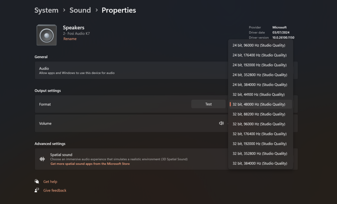The width and height of the screenshot is (337, 204).
Task: Click the Give feedback icon
Action: point(37,190)
